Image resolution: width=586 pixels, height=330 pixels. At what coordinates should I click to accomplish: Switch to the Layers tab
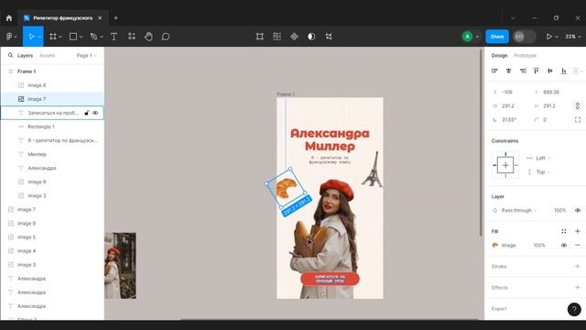[x=25, y=55]
